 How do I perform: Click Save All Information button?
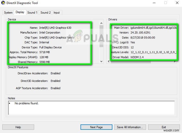[x=130, y=127]
